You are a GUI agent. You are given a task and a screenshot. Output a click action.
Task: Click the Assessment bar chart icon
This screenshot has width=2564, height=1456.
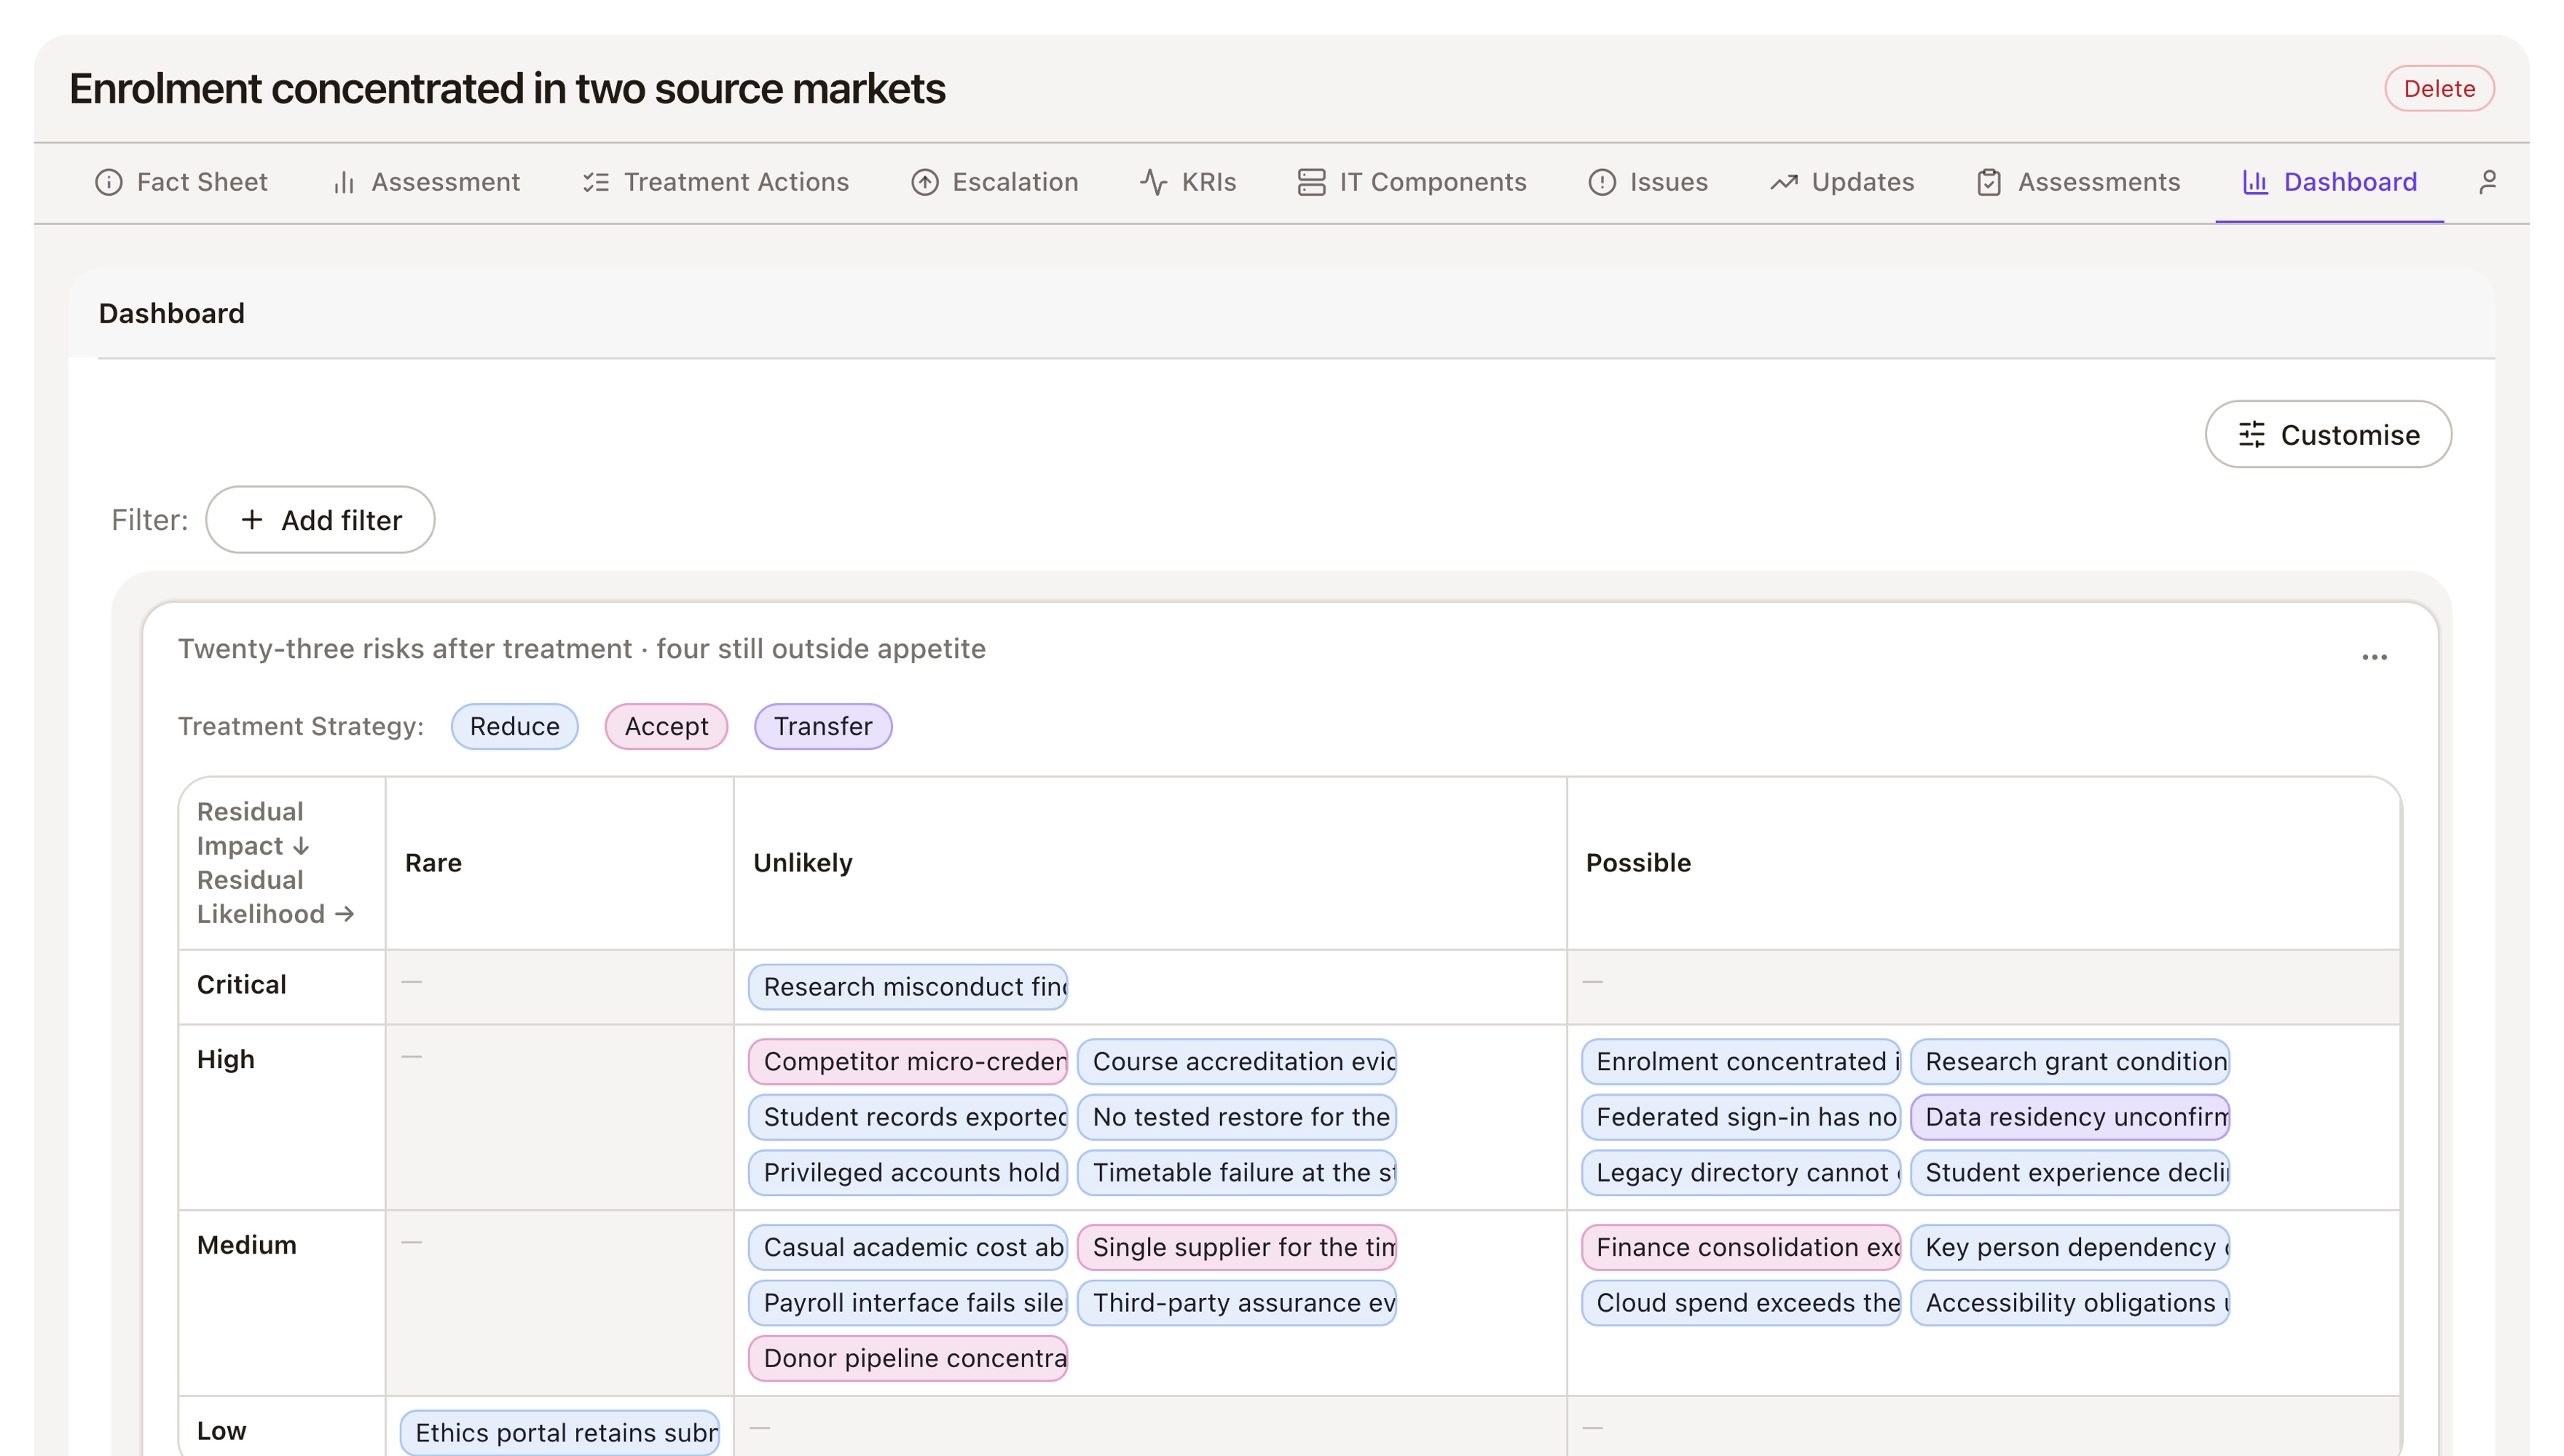click(344, 182)
